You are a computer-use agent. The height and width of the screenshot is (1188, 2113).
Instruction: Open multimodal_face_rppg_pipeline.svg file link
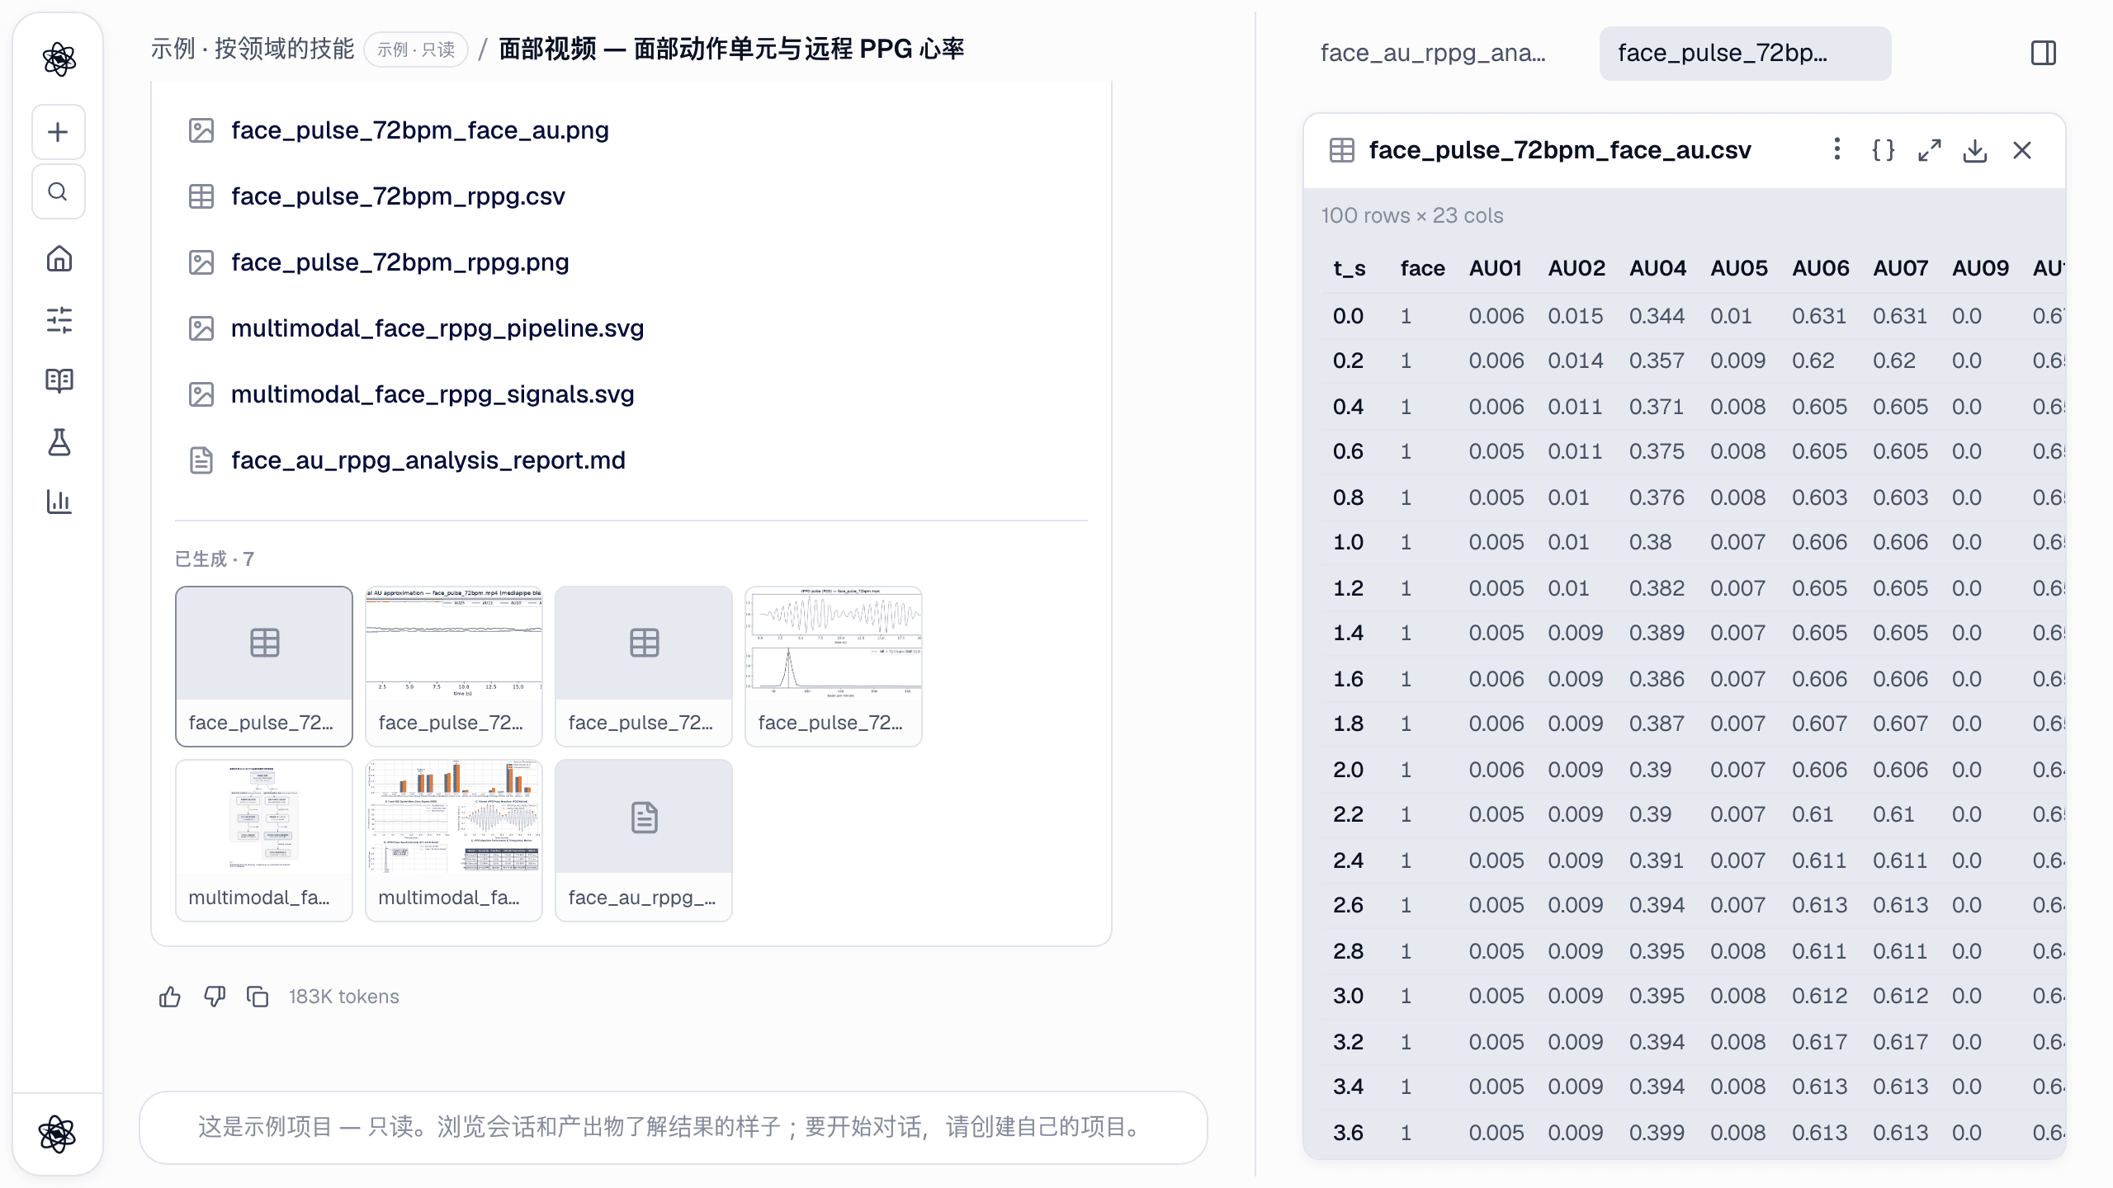pos(437,328)
